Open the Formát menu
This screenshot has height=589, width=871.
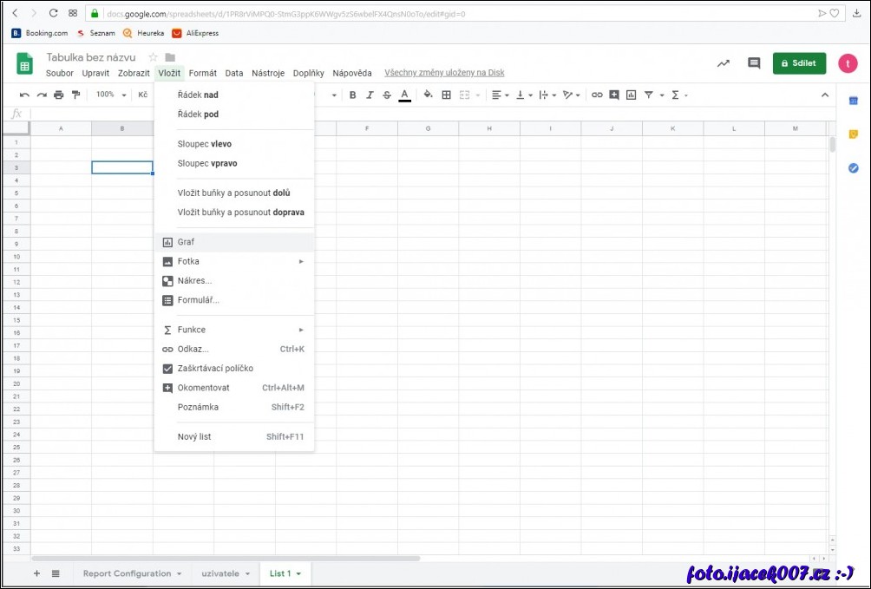click(x=203, y=73)
